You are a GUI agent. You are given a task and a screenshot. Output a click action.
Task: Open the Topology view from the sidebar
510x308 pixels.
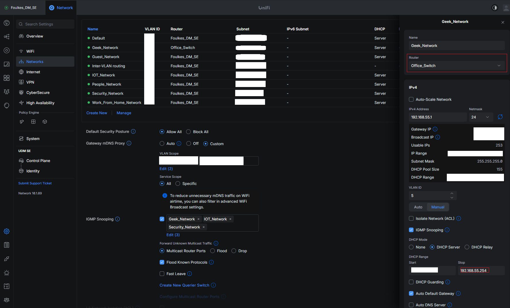click(x=7, y=37)
